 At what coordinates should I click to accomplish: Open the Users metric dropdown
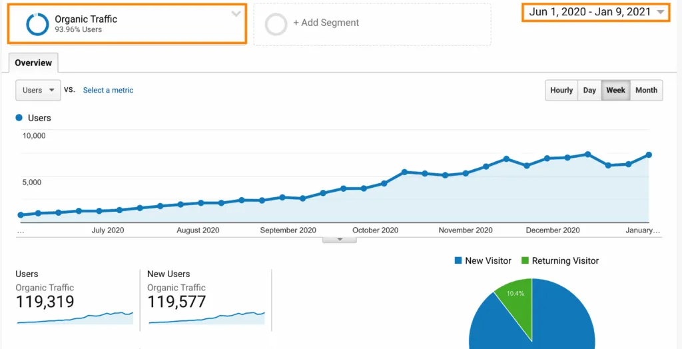[38, 90]
